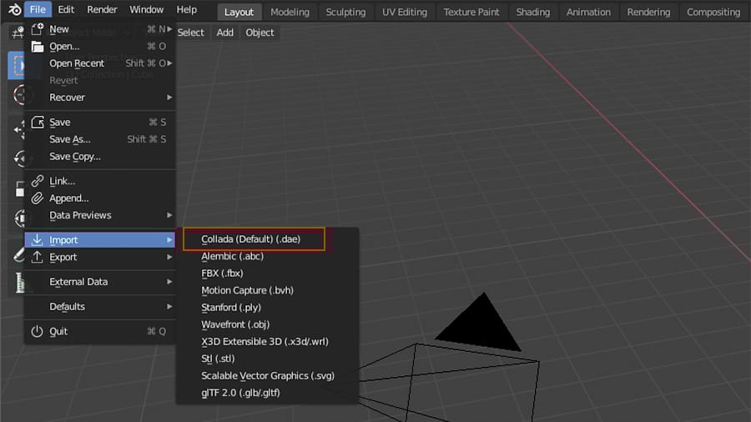Switch to the Modeling workspace tab

[x=290, y=12]
